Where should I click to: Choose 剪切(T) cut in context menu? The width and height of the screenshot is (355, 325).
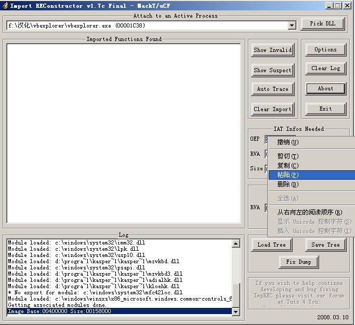(x=312, y=156)
